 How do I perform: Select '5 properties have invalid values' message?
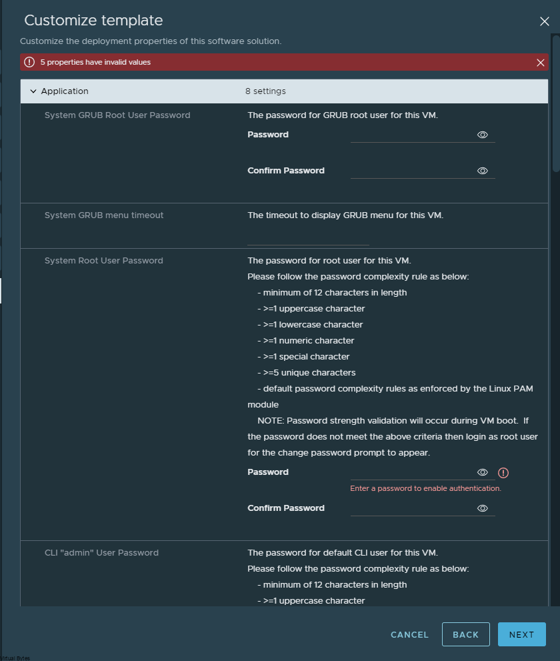point(95,63)
